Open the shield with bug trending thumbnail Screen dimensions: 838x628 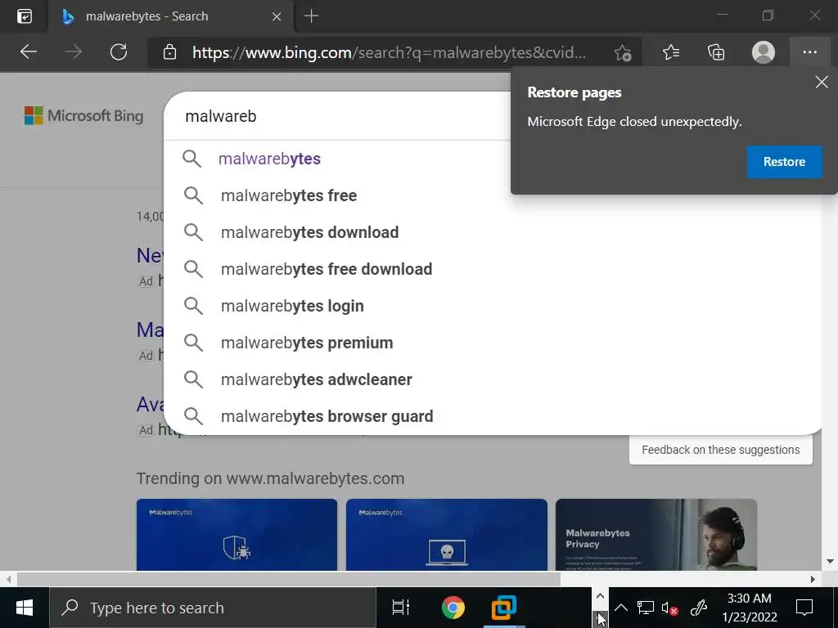pyautogui.click(x=237, y=535)
